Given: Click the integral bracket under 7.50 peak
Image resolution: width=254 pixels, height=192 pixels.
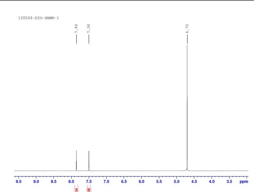Looking at the screenshot, I should pyautogui.click(x=89, y=188).
